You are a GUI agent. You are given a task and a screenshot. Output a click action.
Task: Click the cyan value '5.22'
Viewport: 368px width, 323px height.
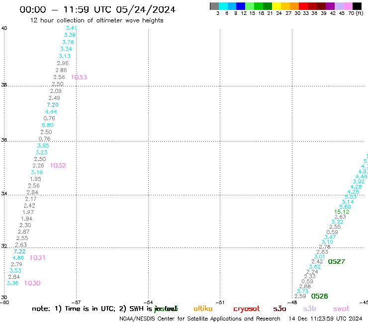point(338,222)
